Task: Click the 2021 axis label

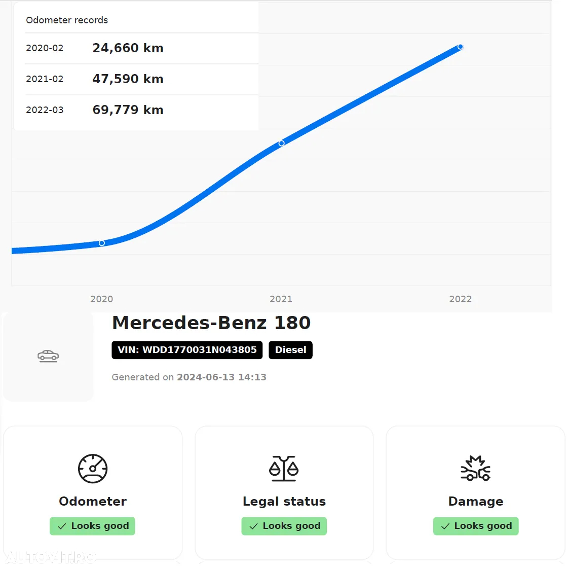Action: click(281, 299)
